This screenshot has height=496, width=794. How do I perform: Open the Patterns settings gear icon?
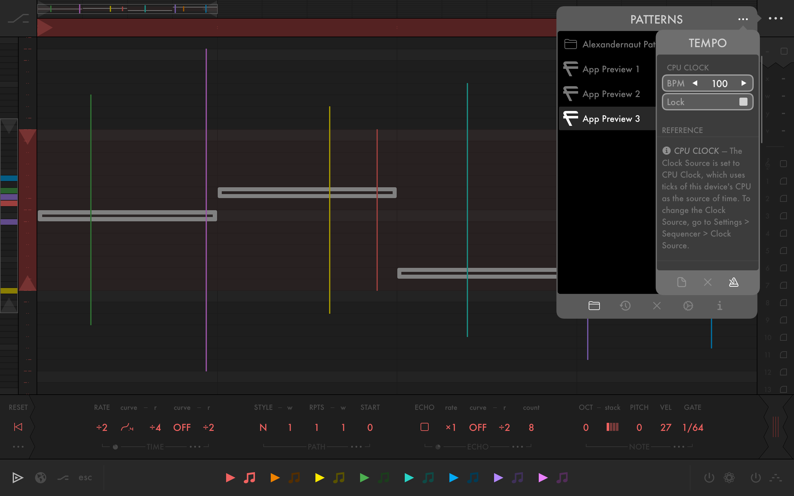pos(688,306)
